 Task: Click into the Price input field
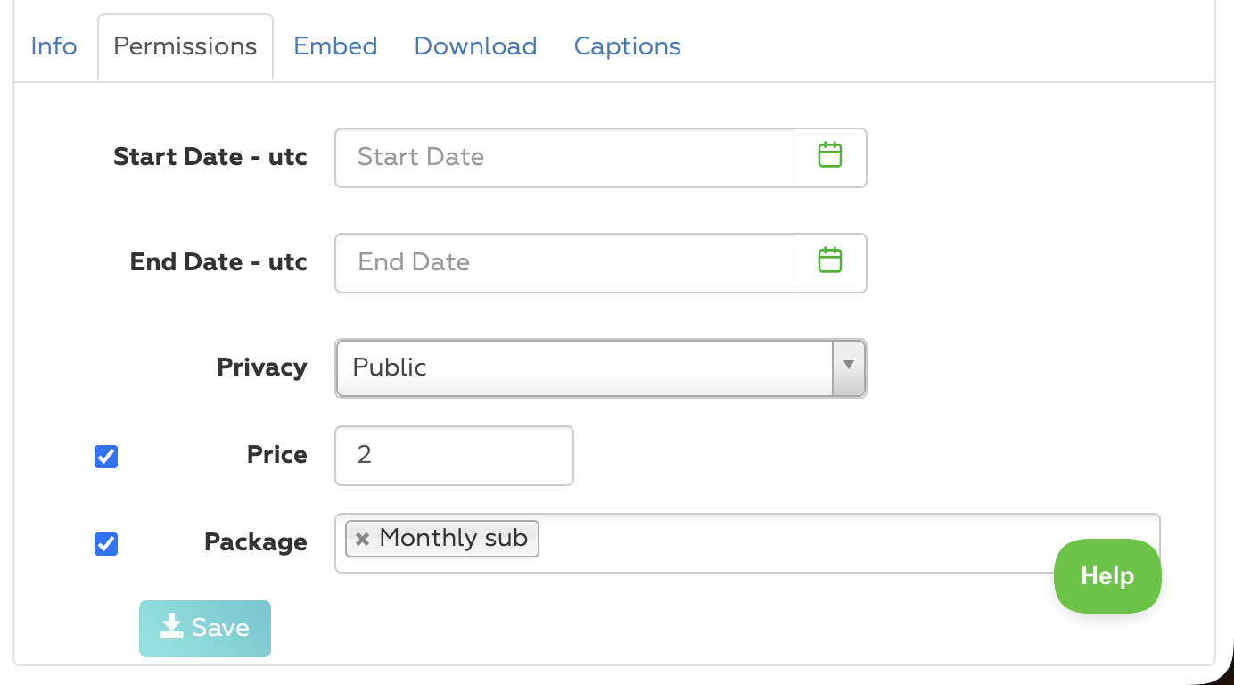[x=454, y=456]
